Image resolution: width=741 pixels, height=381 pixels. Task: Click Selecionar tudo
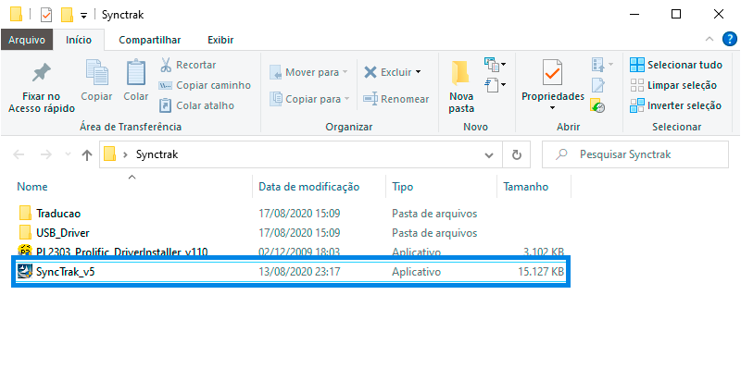pyautogui.click(x=676, y=65)
